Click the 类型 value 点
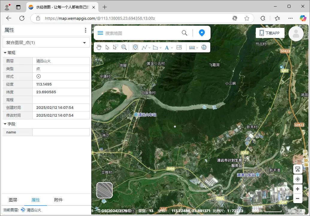The width and height of the screenshot is (310, 216). pyautogui.click(x=38, y=69)
